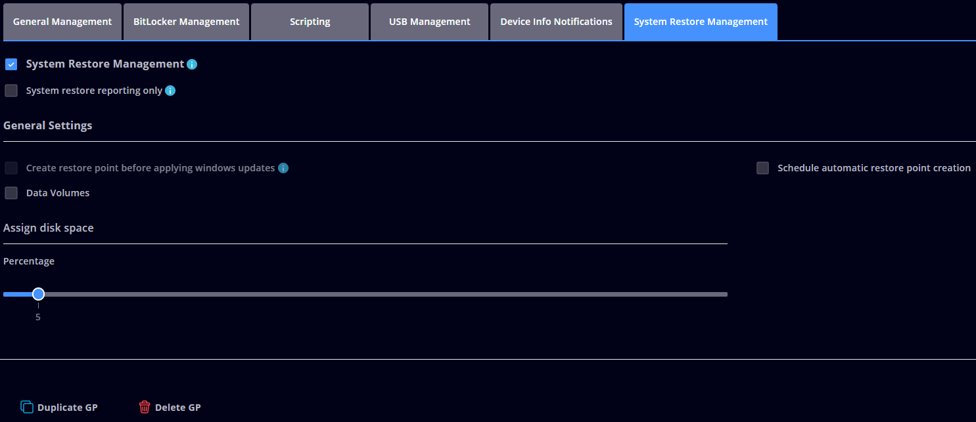Click the General Settings heading
Screen dimensions: 976x422
tap(48, 125)
